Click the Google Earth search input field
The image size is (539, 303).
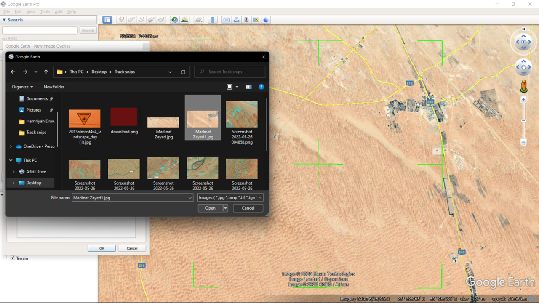(40, 30)
